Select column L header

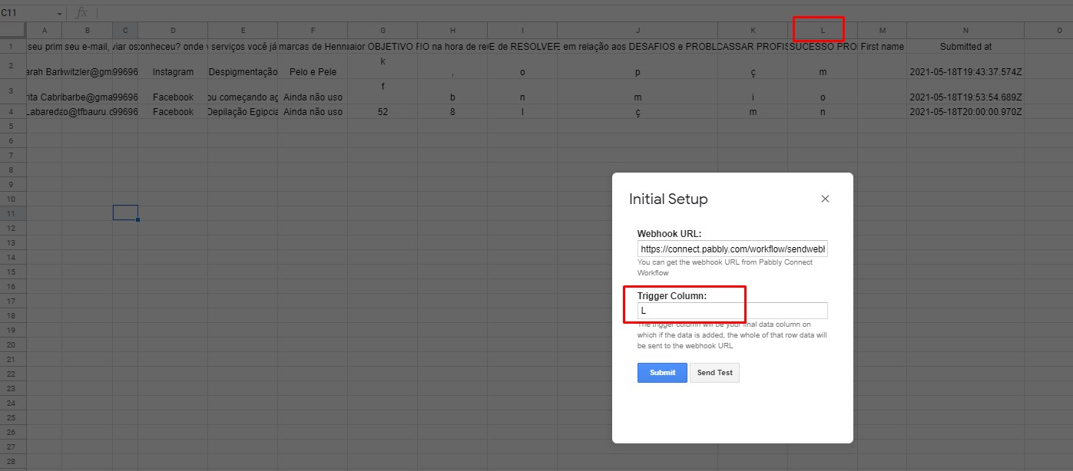(823, 30)
